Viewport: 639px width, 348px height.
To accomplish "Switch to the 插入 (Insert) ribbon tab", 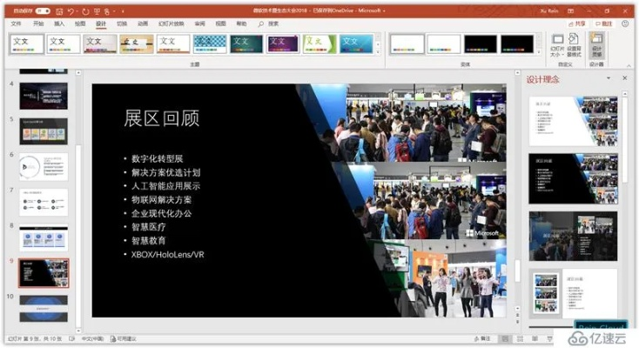I will click(59, 24).
